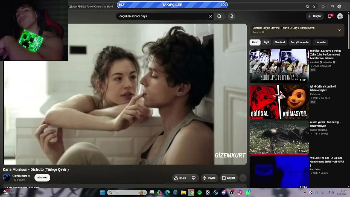This screenshot has width=350, height=197.
Task: Click the search magnifier button
Action: [219, 16]
